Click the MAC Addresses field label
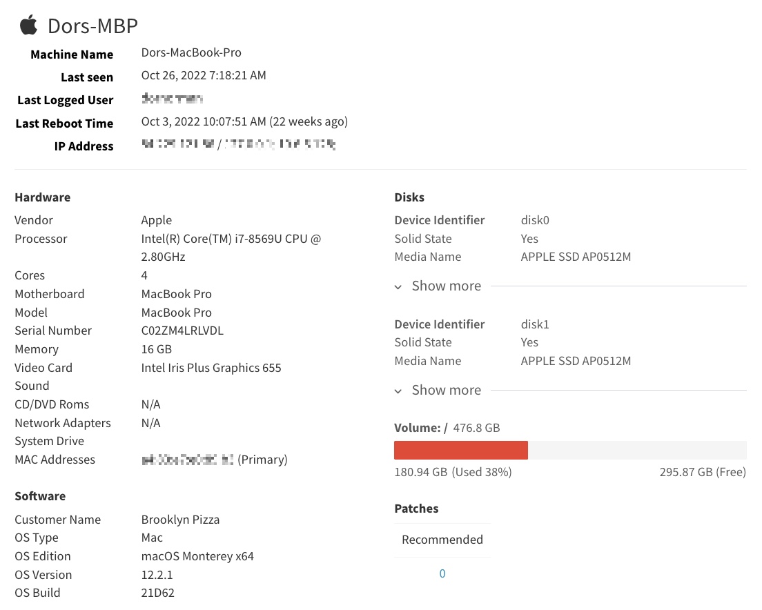 pos(55,460)
